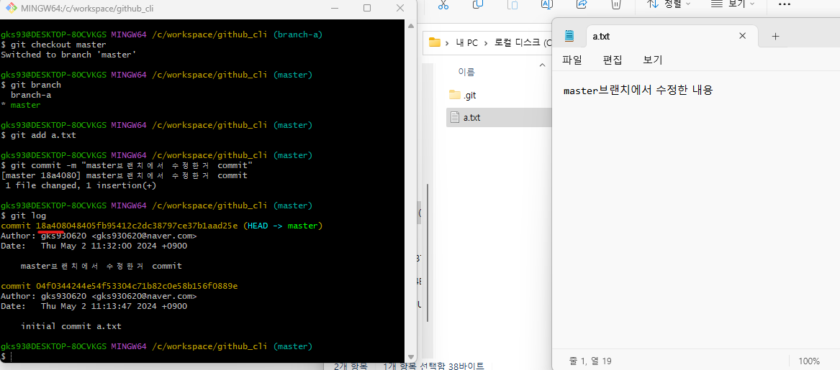This screenshot has height=370, width=840.
Task: Click the '1 file changed, 1 insertion(+)' line
Action: pos(81,185)
